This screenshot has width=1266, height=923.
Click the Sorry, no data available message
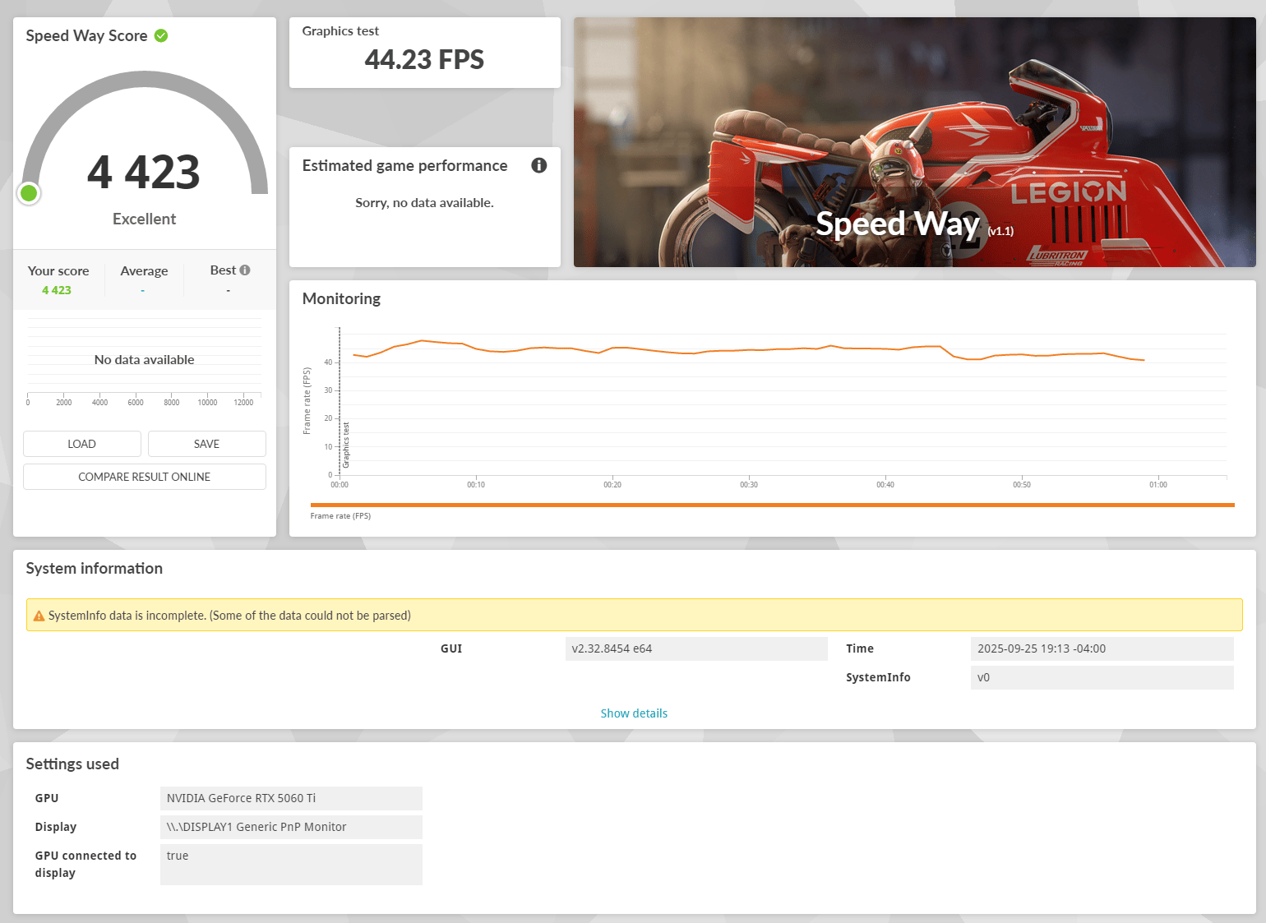tap(424, 202)
